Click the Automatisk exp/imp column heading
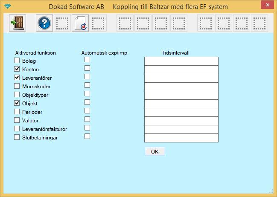The height and width of the screenshot is (197, 277). point(104,53)
